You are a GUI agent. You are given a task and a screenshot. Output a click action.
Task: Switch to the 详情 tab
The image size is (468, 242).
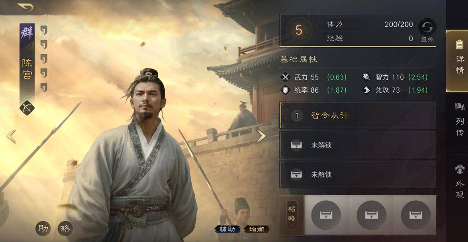click(460, 61)
